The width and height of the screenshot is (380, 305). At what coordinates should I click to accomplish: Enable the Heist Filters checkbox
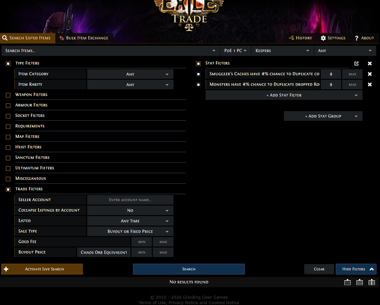pyautogui.click(x=8, y=147)
